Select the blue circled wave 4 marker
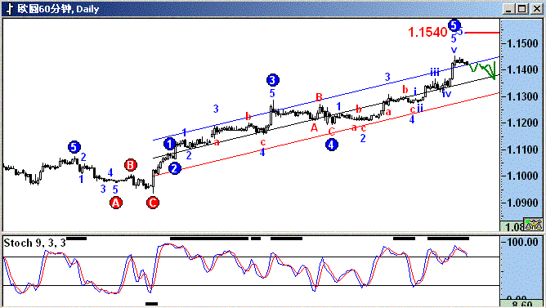The width and height of the screenshot is (546, 308). [332, 145]
